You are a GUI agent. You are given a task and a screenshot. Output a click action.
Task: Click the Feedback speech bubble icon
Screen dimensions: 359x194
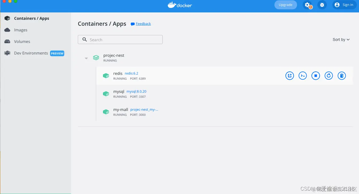coord(132,24)
